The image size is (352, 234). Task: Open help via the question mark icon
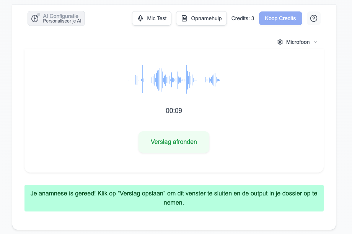coord(314,18)
